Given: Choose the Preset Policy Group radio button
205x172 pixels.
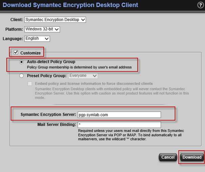Looking at the screenshot, I should [x=22, y=76].
